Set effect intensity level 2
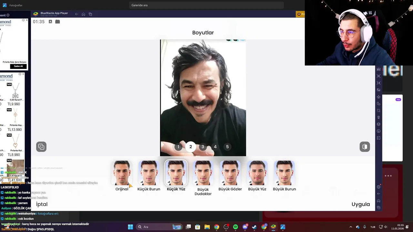This screenshot has width=413, height=232. (191, 147)
